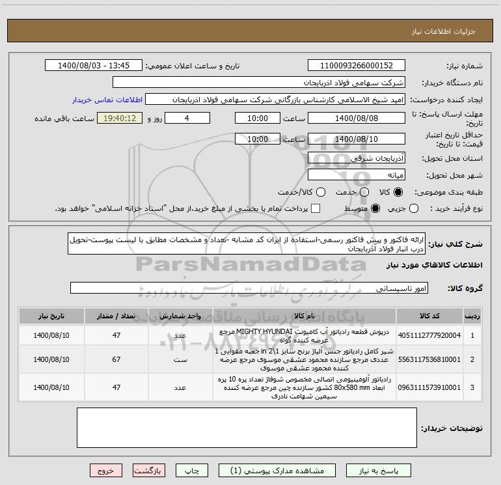This screenshot has height=485, width=501.
Task: Click the چاپ print button
Action: pyautogui.click(x=192, y=471)
